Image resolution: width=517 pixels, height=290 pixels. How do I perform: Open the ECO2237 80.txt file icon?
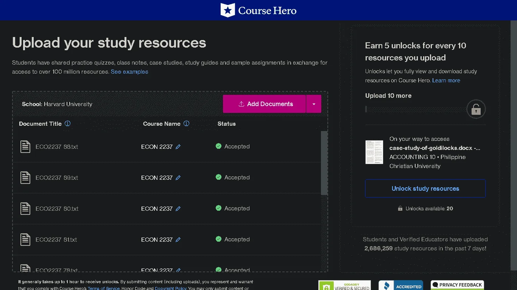pyautogui.click(x=25, y=208)
